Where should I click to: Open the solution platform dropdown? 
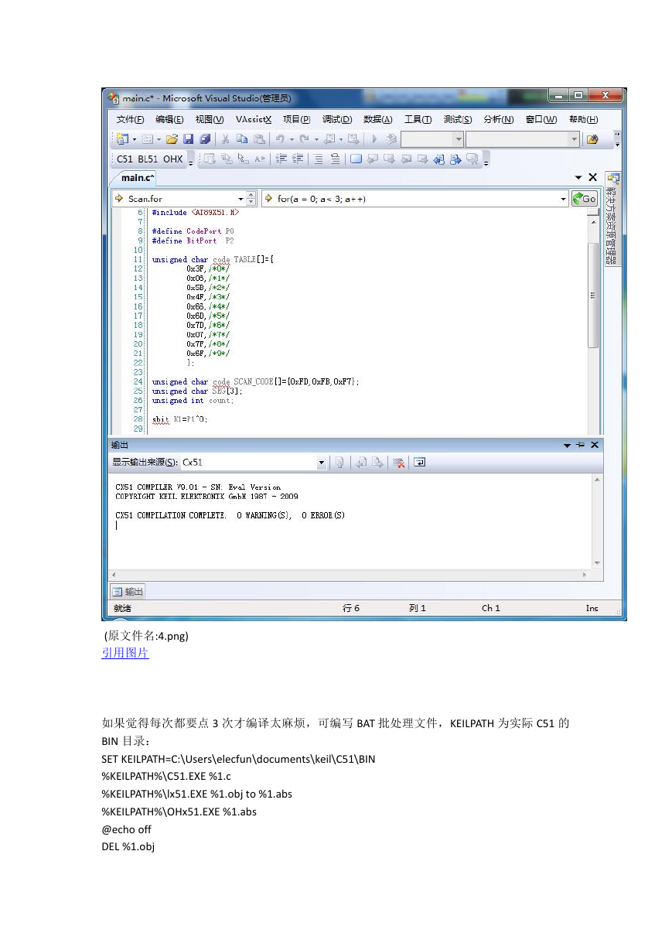coord(574,139)
